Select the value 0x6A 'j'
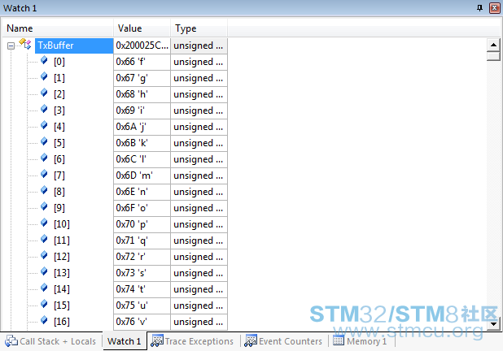Image resolution: width=503 pixels, height=351 pixels. click(142, 127)
